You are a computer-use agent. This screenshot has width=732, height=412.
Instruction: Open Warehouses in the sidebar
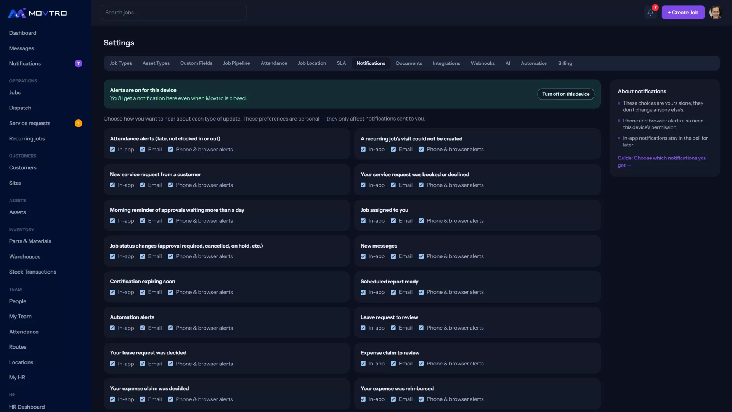[x=25, y=256]
